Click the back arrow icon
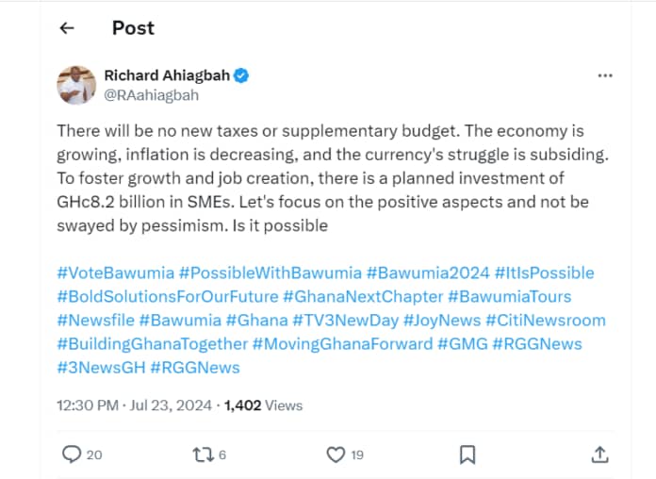 point(67,28)
